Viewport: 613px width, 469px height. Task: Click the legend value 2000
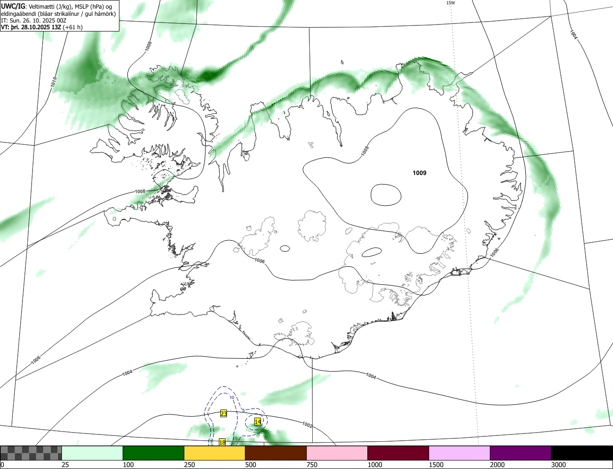(497, 465)
